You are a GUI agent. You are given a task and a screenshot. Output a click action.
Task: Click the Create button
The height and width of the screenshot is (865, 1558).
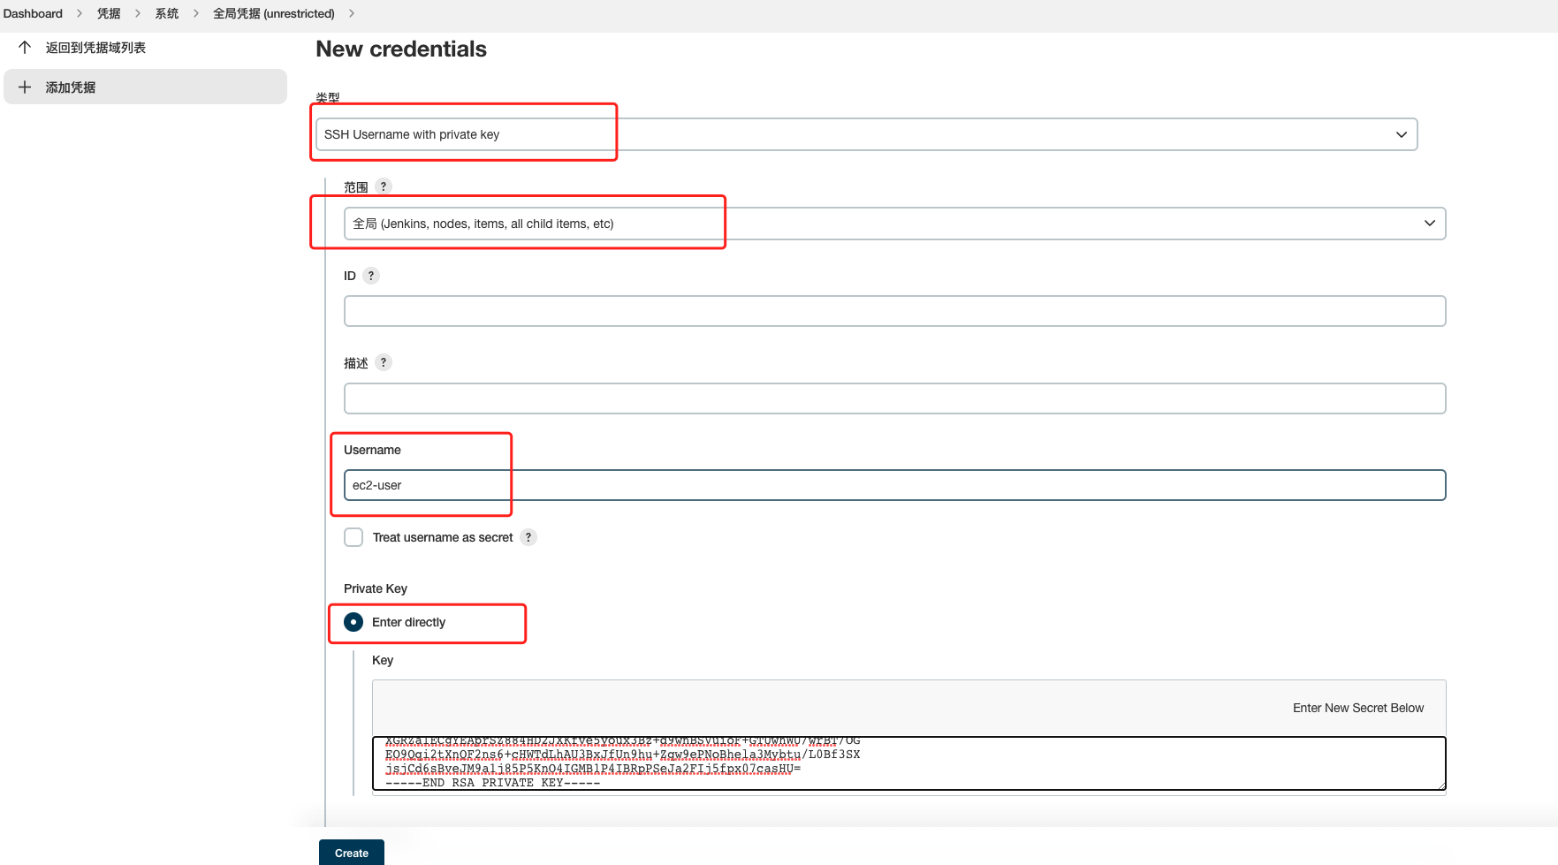tap(352, 853)
